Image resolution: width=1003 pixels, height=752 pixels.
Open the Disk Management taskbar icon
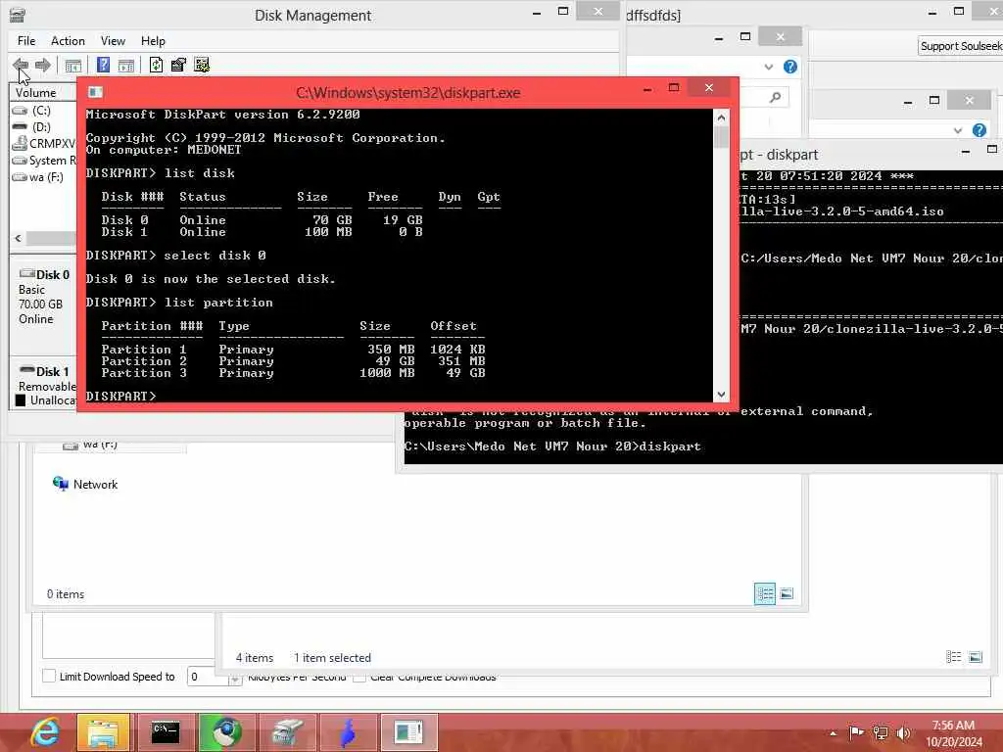[287, 732]
